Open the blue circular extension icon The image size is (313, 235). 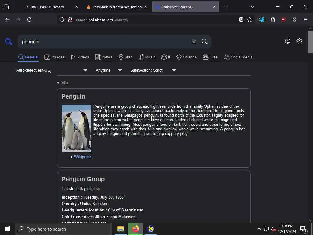pyautogui.click(x=262, y=20)
